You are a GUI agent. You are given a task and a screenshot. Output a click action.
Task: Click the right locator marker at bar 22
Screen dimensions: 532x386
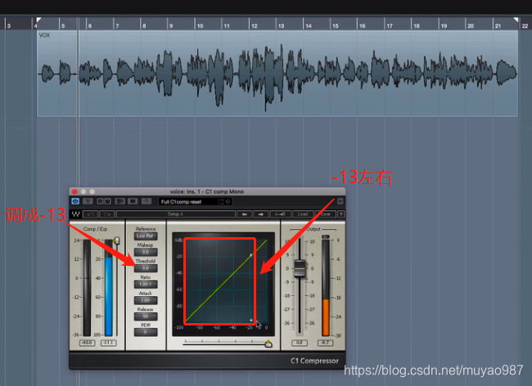(516, 20)
